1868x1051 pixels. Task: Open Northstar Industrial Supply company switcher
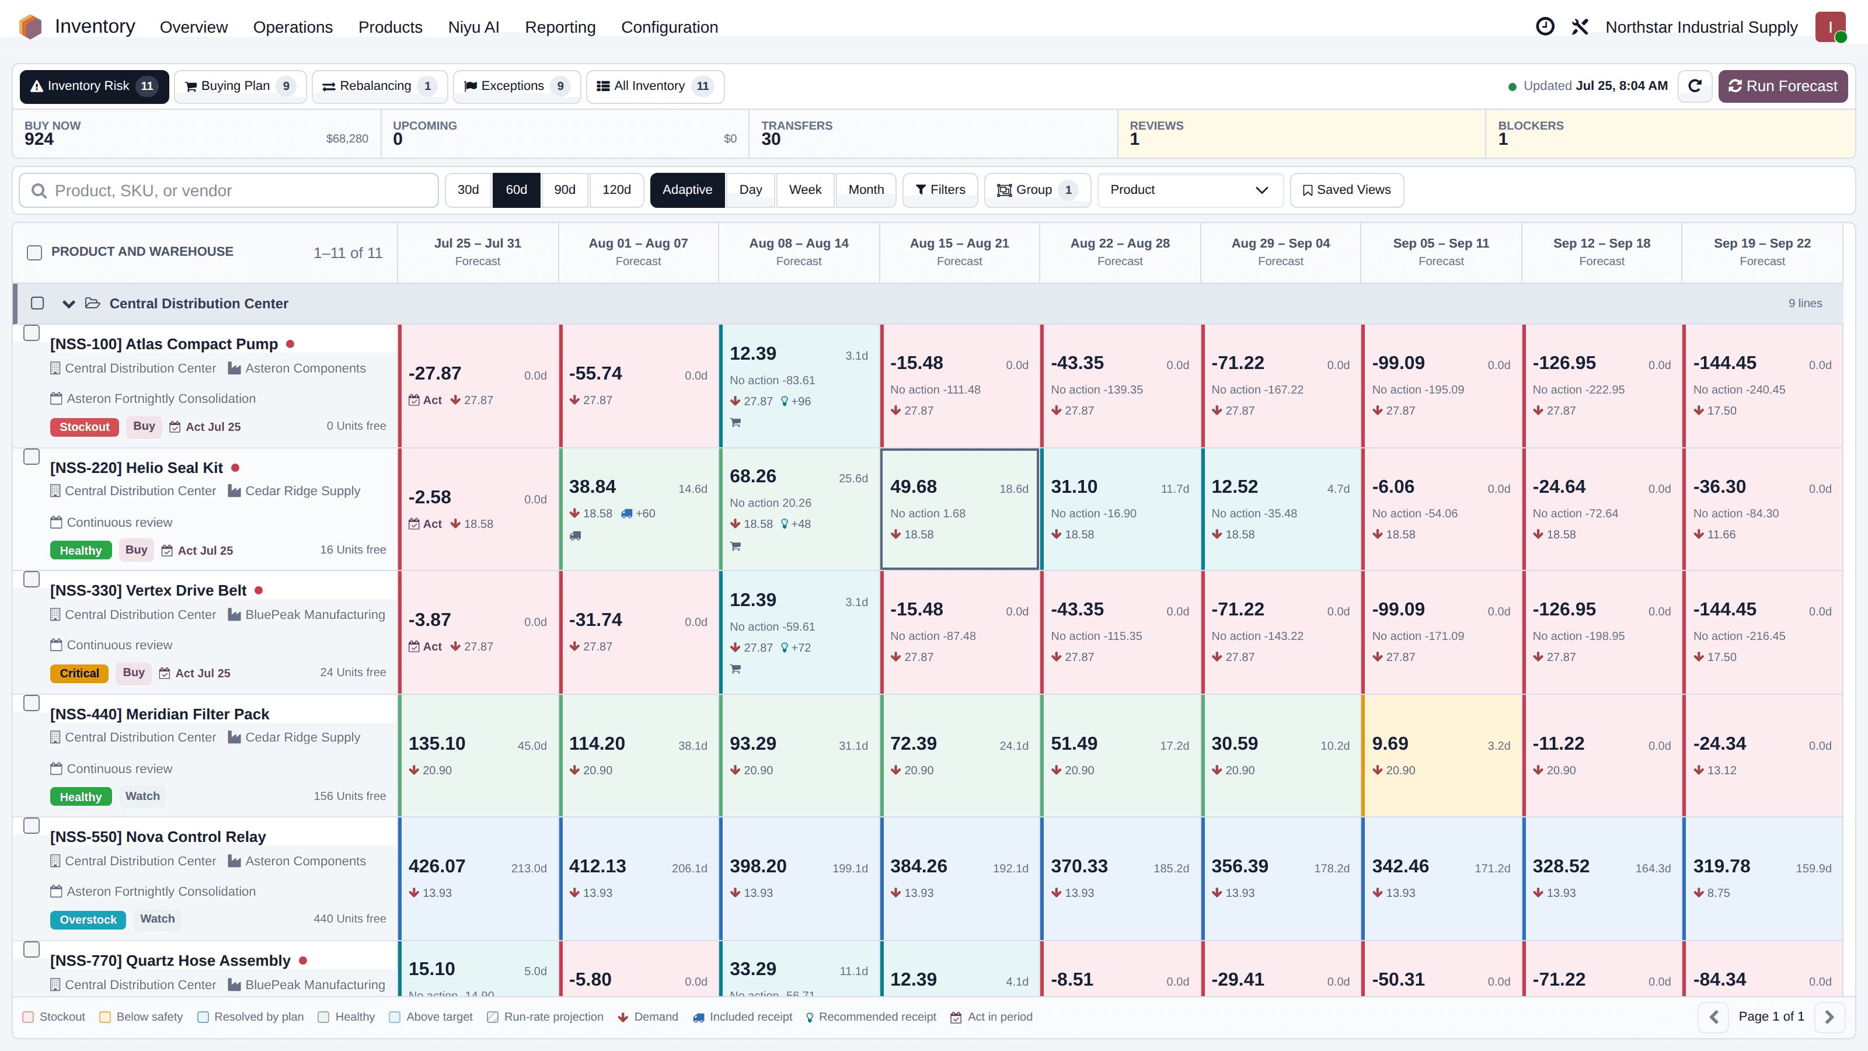point(1701,27)
